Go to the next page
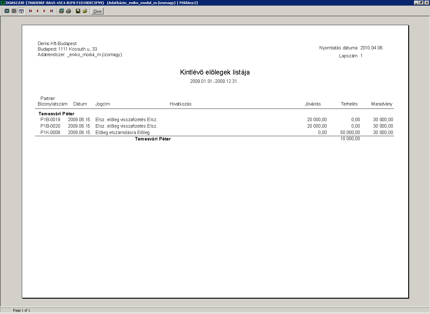Image resolution: width=430 pixels, height=314 pixels. pos(45,11)
